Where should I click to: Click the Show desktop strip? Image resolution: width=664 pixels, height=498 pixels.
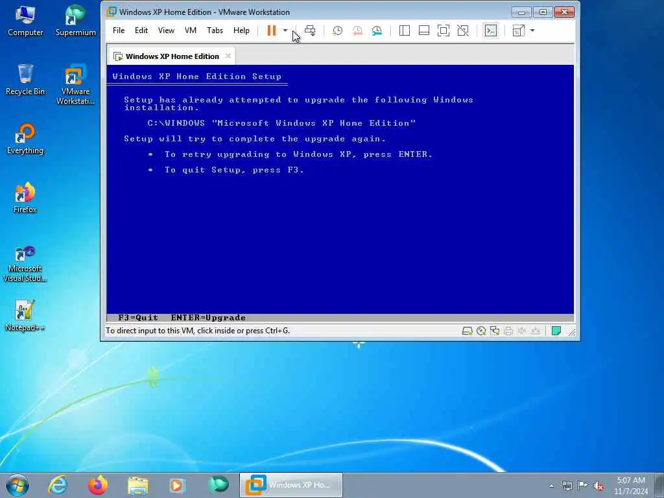[659, 485]
